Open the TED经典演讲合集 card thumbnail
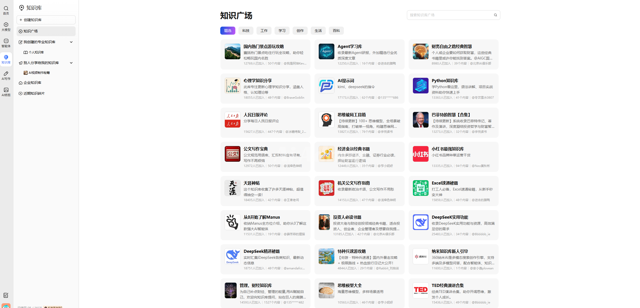Screen dimensions: 640x308 click(420, 290)
